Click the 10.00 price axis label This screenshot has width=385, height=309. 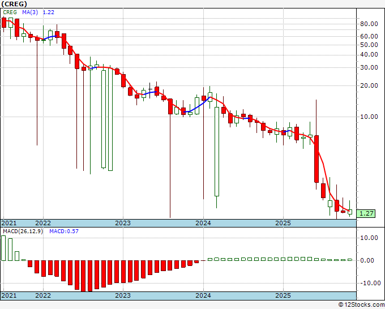tap(369, 117)
